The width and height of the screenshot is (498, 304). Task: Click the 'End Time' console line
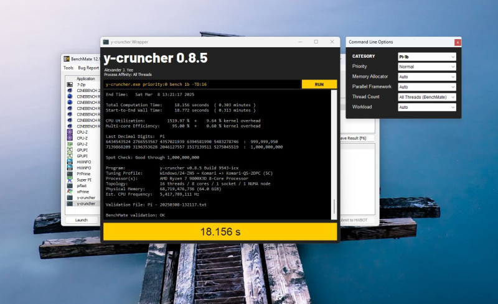pos(150,94)
